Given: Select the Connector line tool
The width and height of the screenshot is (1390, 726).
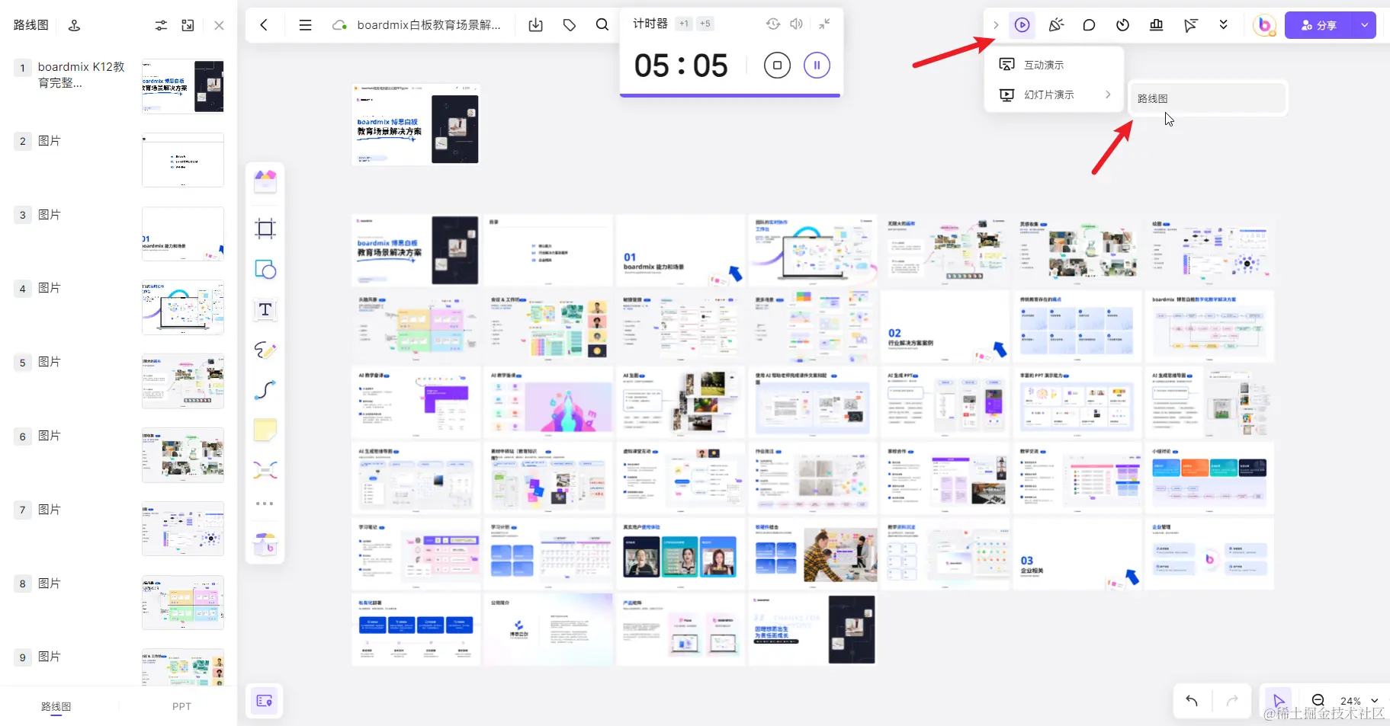Looking at the screenshot, I should (265, 391).
